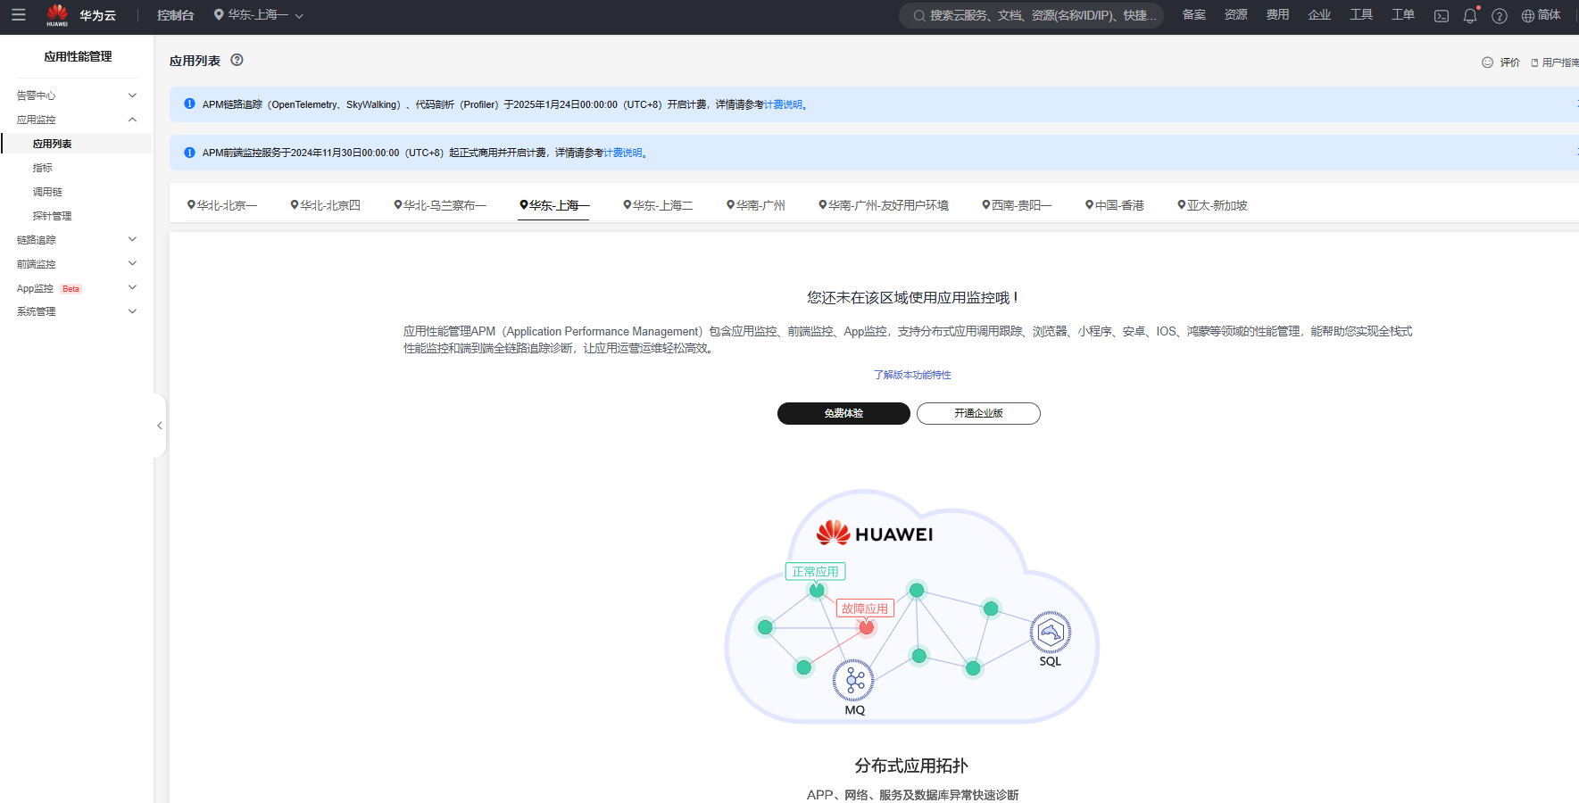Open the 工具 menu in top bar

[1361, 15]
